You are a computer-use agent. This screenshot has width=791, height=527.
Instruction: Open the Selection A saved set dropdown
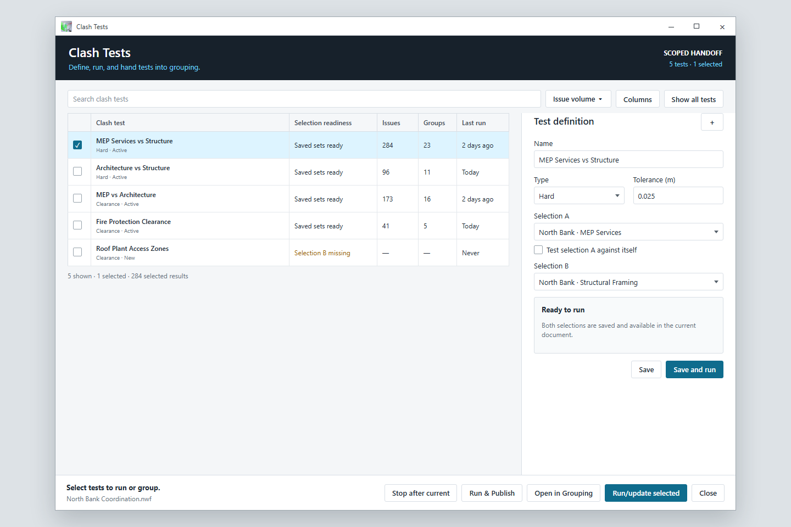pos(628,232)
